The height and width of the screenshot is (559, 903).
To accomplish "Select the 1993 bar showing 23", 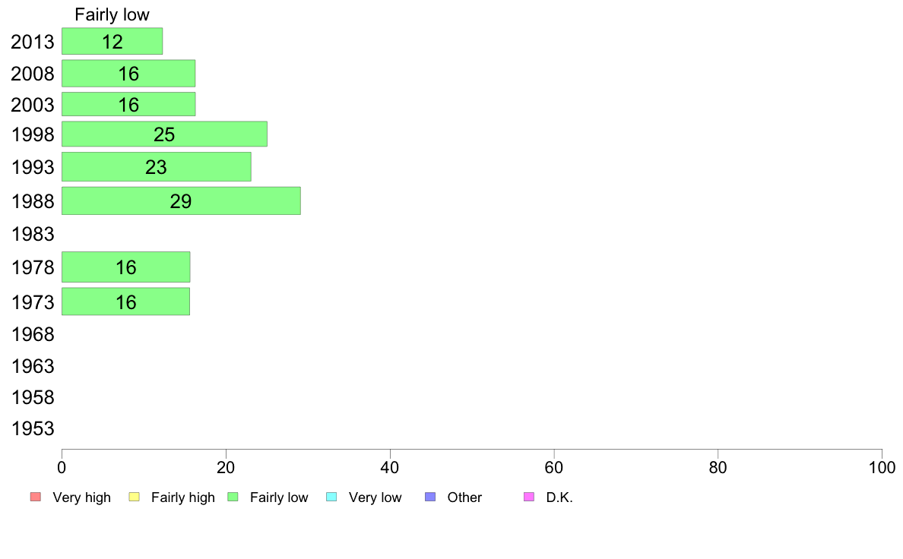I will [157, 167].
